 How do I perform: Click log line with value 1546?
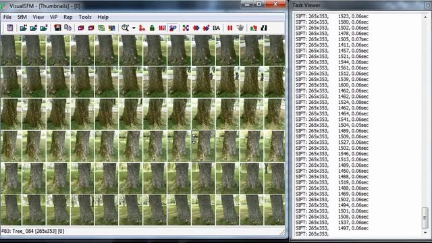(331, 154)
